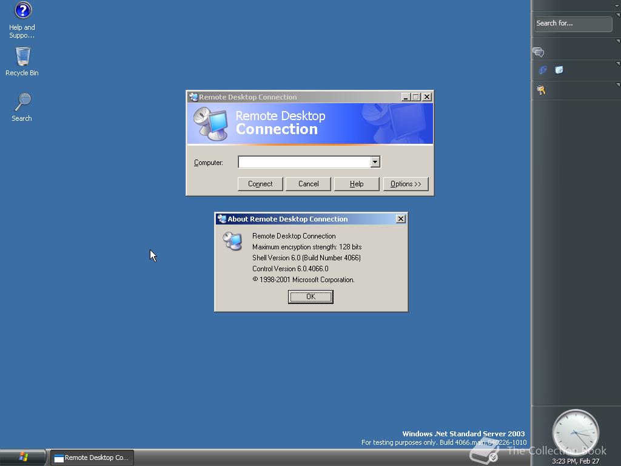Screen dimensions: 621x466
Task: Open the sidebar top options arrow
Action: pos(617,5)
